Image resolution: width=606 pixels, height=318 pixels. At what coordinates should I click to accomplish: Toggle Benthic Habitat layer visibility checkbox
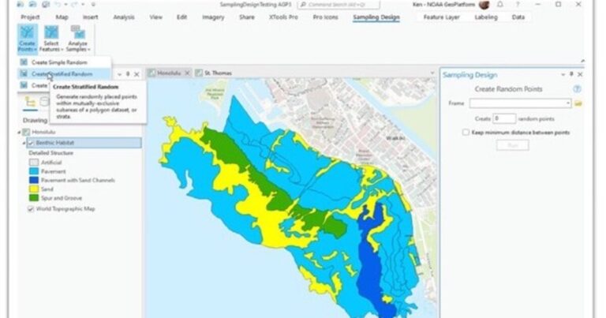pos(31,143)
